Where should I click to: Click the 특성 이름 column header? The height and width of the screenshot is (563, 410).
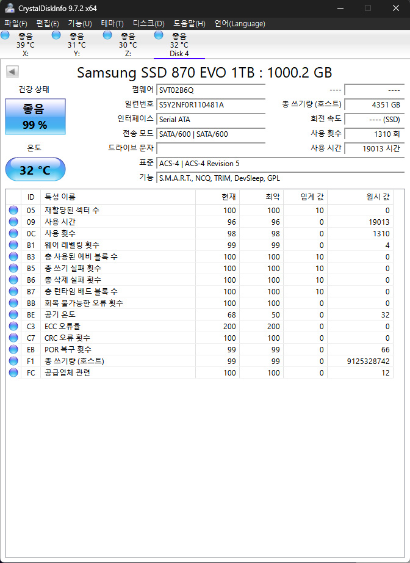(118, 197)
